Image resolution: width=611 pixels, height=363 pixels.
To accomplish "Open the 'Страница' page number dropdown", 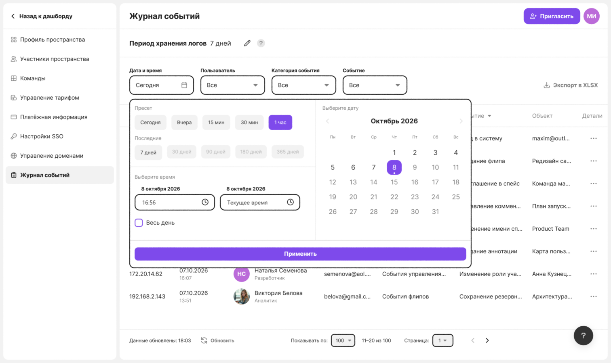I will 443,340.
